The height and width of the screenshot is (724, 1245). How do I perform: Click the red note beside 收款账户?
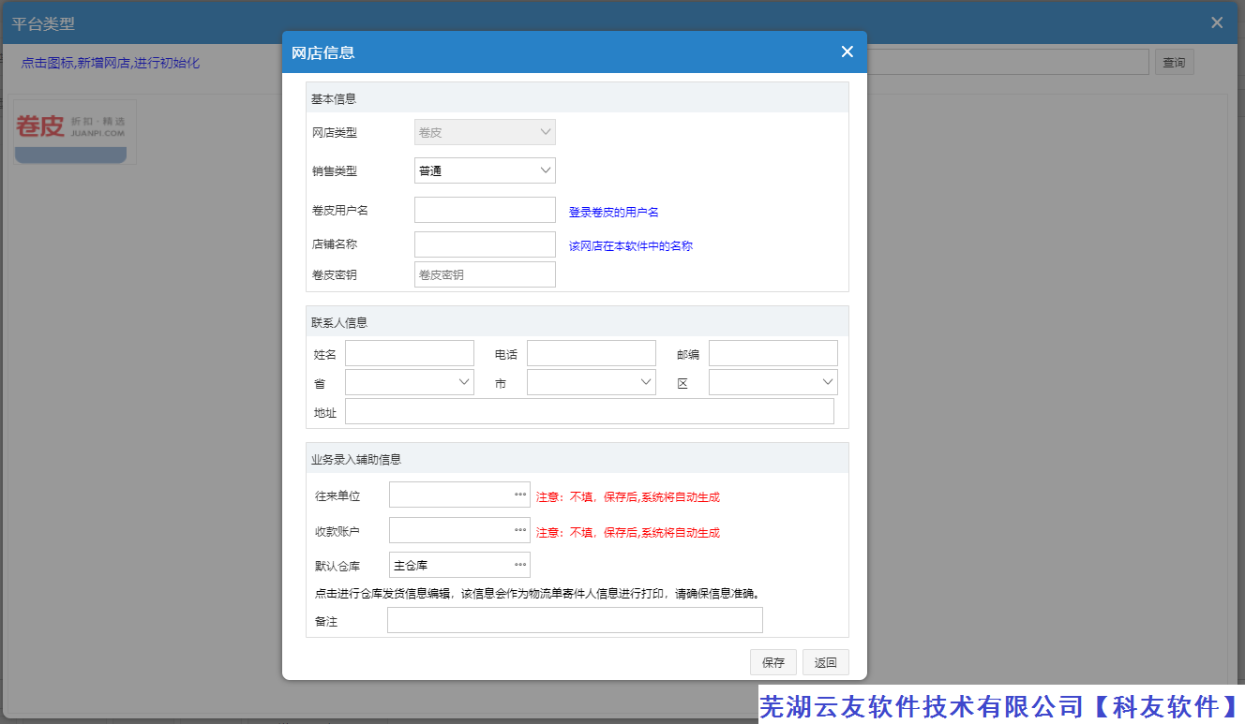click(628, 532)
